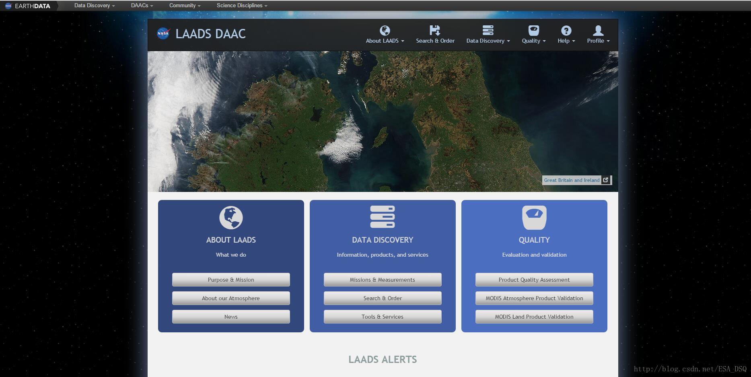This screenshot has height=377, width=751.
Task: Click the satellite image of Britain and Ireland
Action: point(383,121)
